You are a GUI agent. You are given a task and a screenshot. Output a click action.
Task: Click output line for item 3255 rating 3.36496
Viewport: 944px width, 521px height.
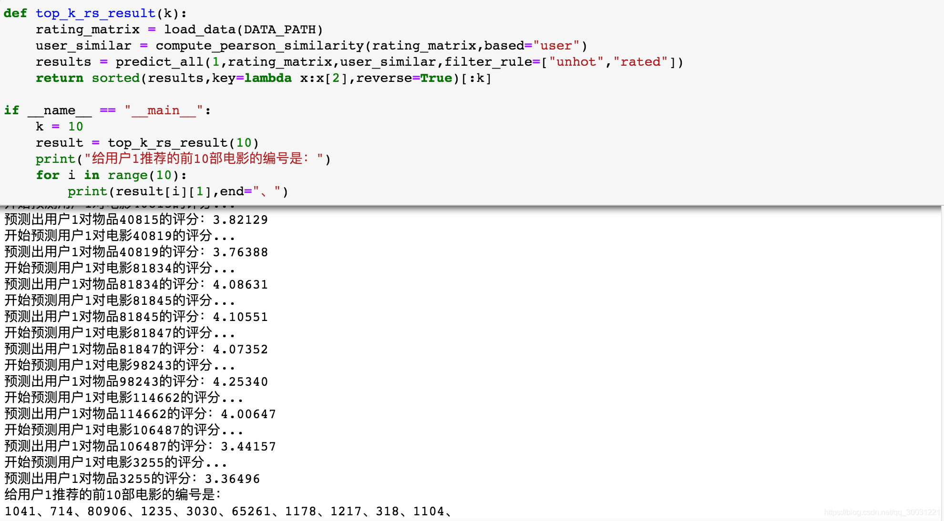click(132, 479)
